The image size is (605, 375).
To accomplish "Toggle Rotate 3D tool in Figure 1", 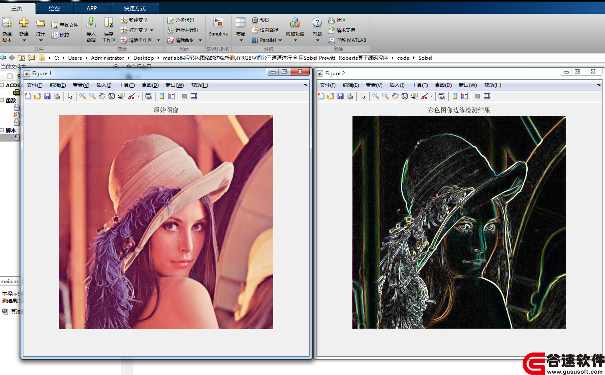I will pyautogui.click(x=112, y=96).
